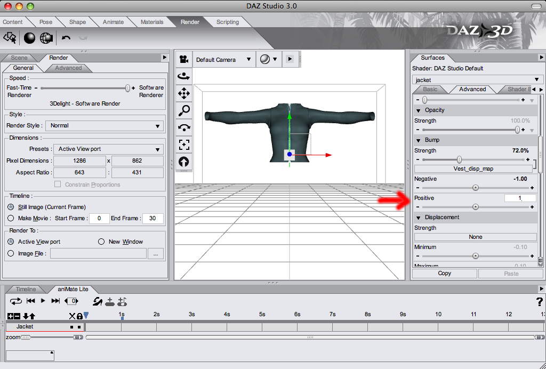Open the Advanced render settings tab
Screen dimensions: 546x369
(x=68, y=68)
